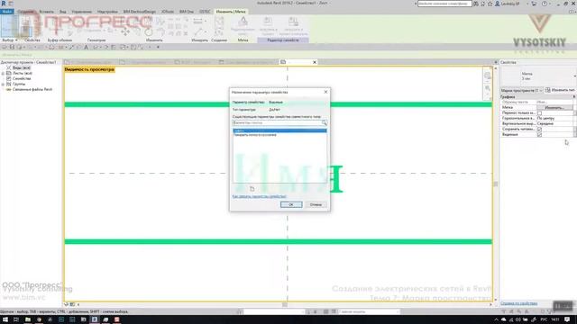
Task: Expand the Группы node in project browser
Action: pyautogui.click(x=4, y=84)
